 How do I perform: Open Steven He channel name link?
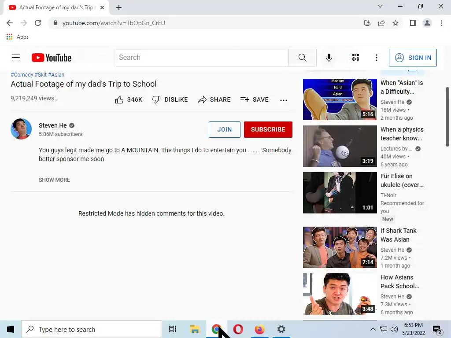(53, 125)
